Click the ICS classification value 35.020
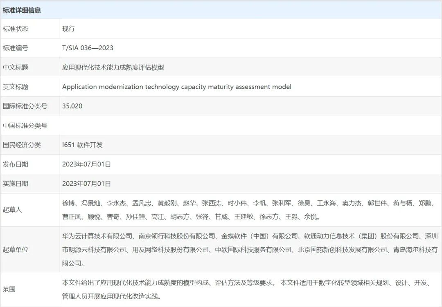This screenshot has height=307, width=442. tap(71, 106)
